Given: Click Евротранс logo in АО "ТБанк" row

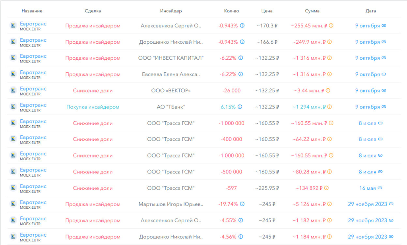Looking at the screenshot, I should tap(13, 107).
